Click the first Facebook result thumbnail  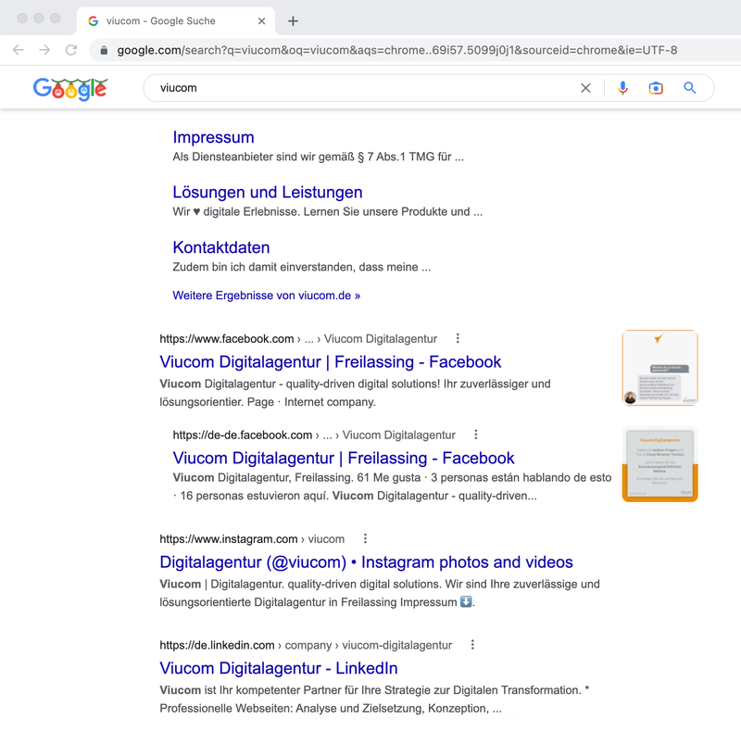(659, 368)
